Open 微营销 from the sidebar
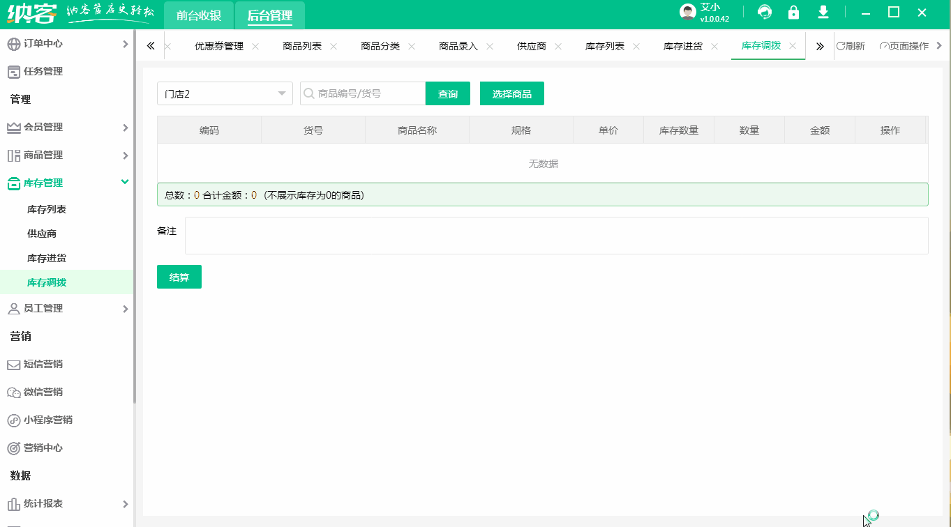951x527 pixels. coord(43,392)
